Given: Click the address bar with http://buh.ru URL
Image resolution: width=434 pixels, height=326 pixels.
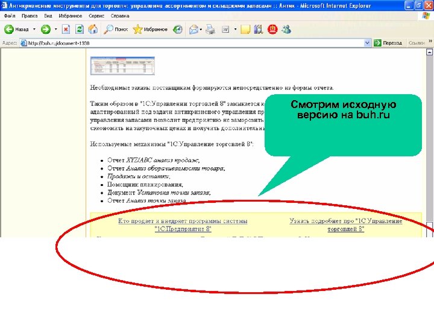Looking at the screenshot, I should pos(195,43).
